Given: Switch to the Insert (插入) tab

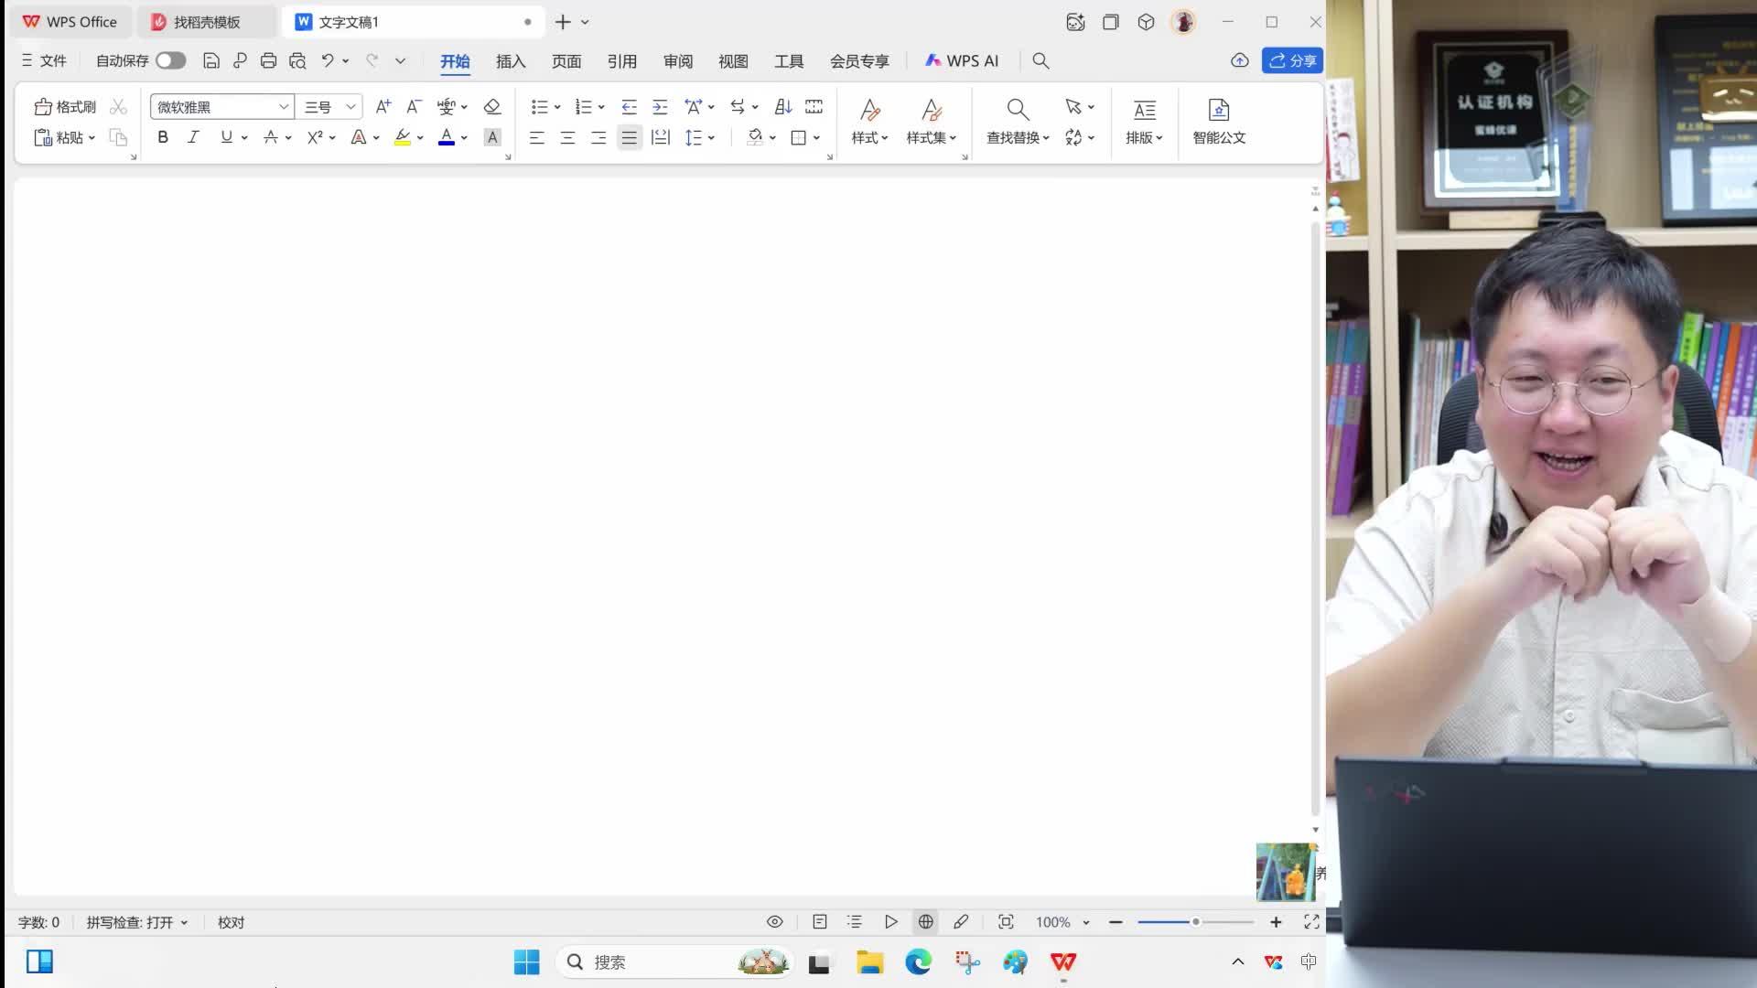Looking at the screenshot, I should pos(511,60).
